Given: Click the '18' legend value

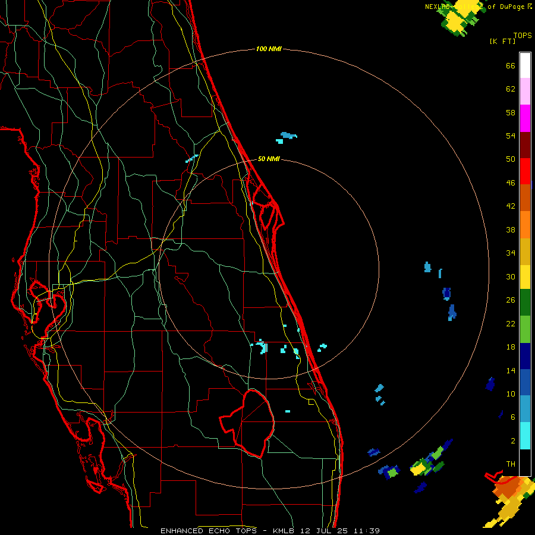Looking at the screenshot, I should click(511, 347).
